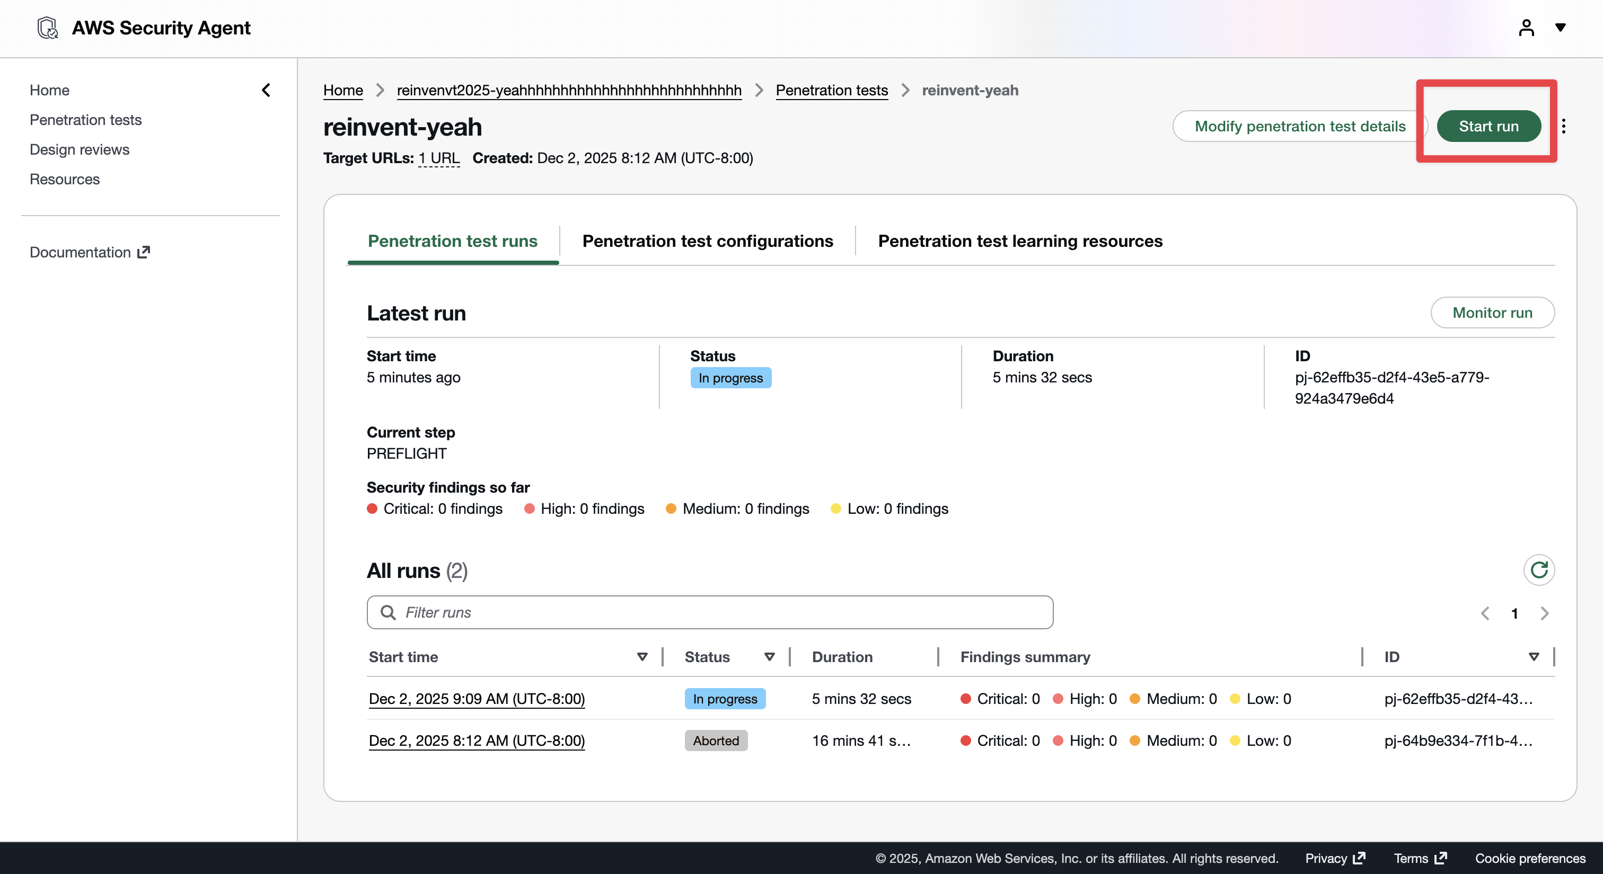Switch to Penetration test configurations tab

707,241
